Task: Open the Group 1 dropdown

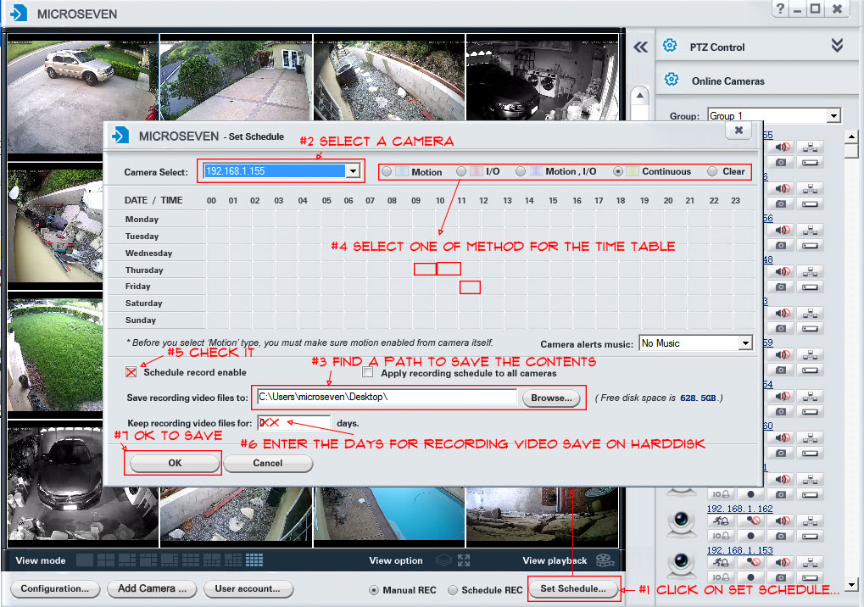Action: 833,115
